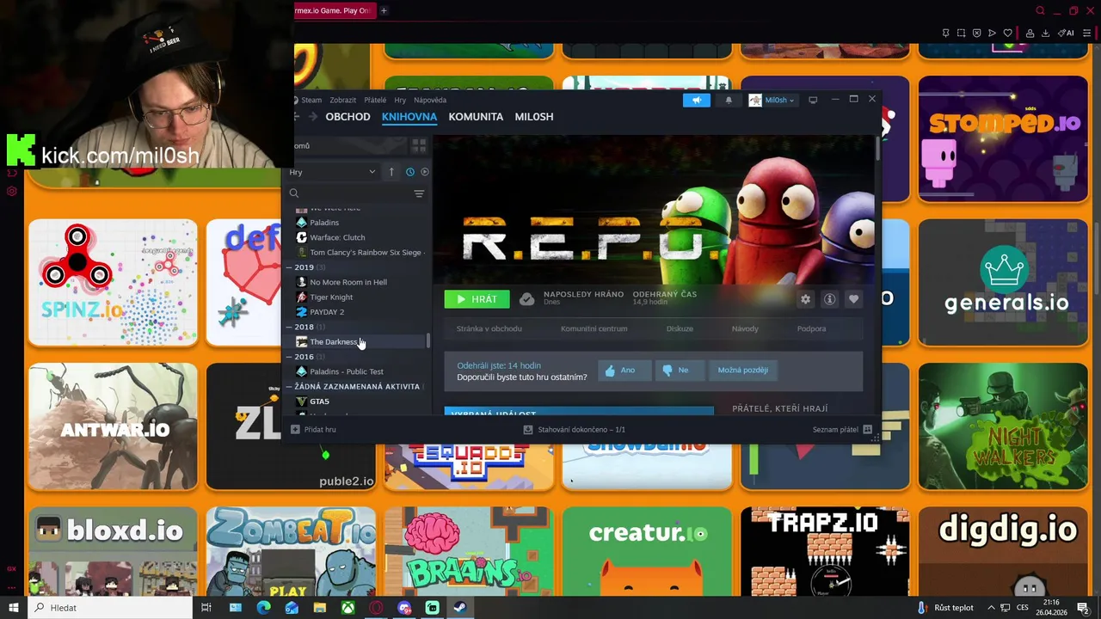Image resolution: width=1101 pixels, height=619 pixels.
Task: Switch library to grid collections view
Action: 419,145
